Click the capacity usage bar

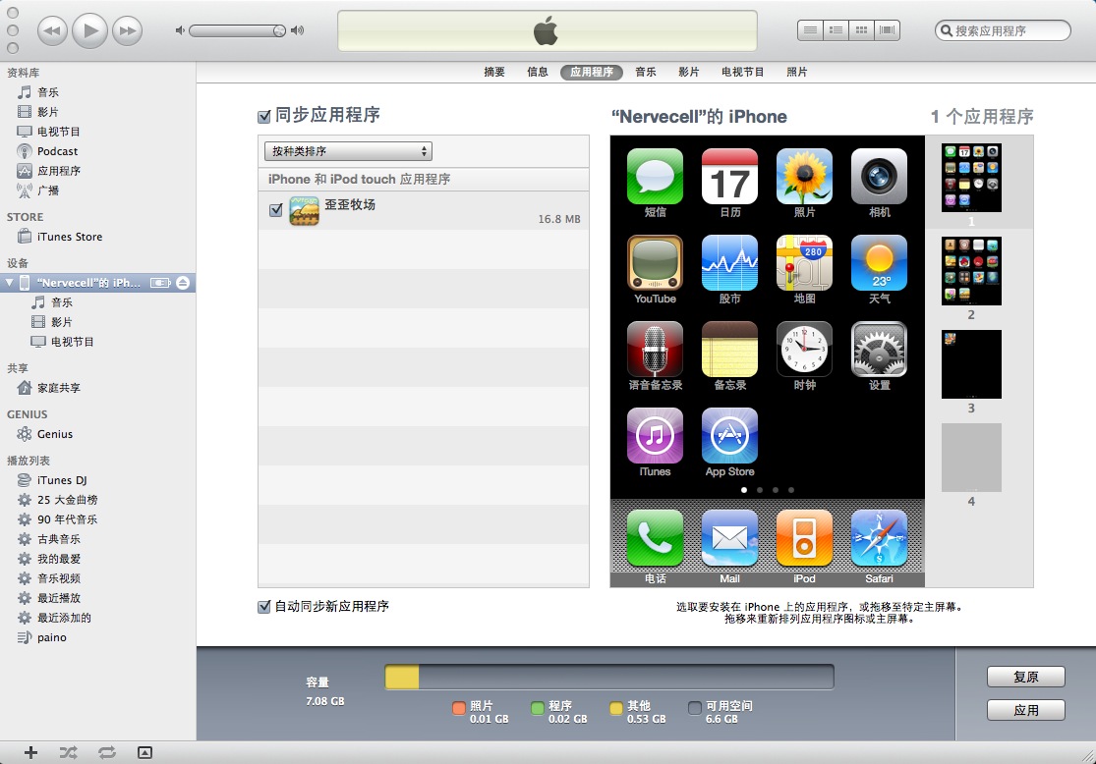click(608, 678)
